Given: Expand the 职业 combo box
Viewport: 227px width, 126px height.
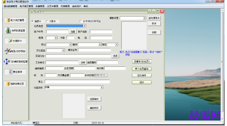Looking at the screenshot, I should [70, 45].
